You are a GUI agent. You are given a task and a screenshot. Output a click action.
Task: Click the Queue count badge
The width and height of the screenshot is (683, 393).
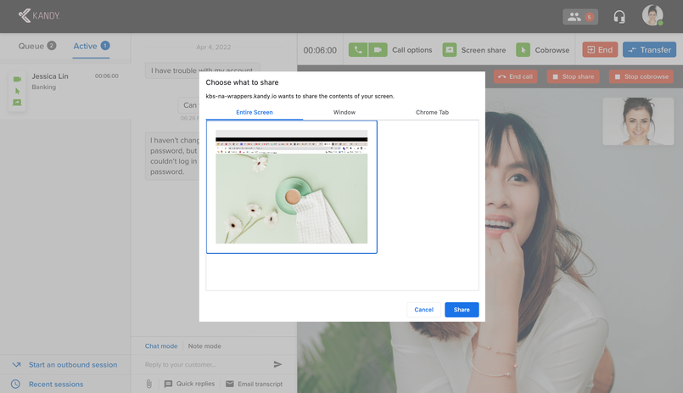point(52,45)
